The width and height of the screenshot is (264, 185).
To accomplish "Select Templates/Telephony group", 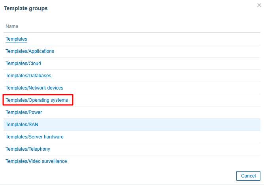I will (x=28, y=149).
